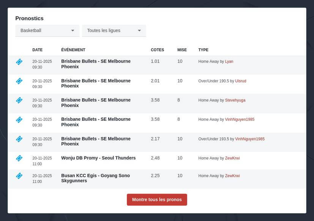Viewport: 314px width, 221px height.
Task: Expand the Toutes les ligues dropdown
Action: tap(114, 30)
